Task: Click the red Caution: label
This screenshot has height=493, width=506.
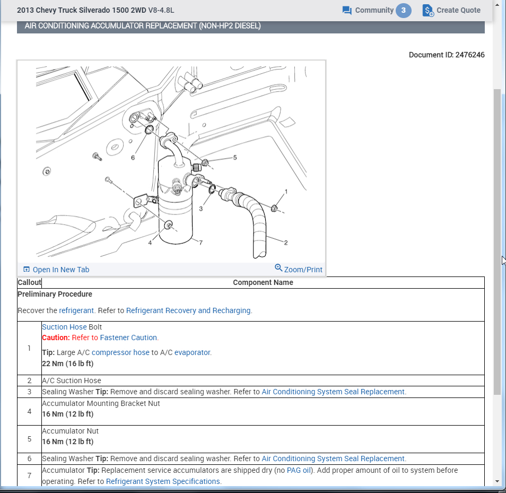Action: [x=56, y=338]
